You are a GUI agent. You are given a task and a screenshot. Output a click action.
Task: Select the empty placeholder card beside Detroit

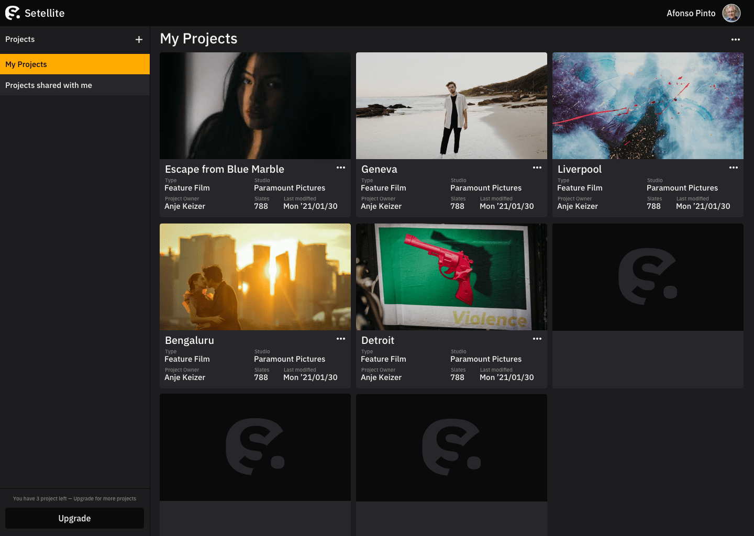pyautogui.click(x=648, y=306)
